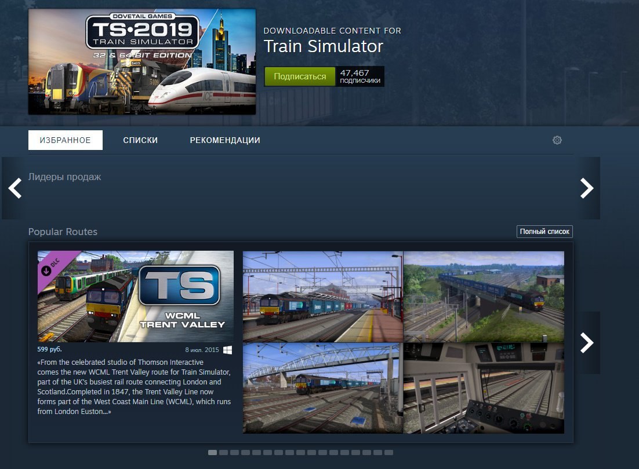Open the settings gear icon
This screenshot has height=469, width=639.
click(x=557, y=140)
